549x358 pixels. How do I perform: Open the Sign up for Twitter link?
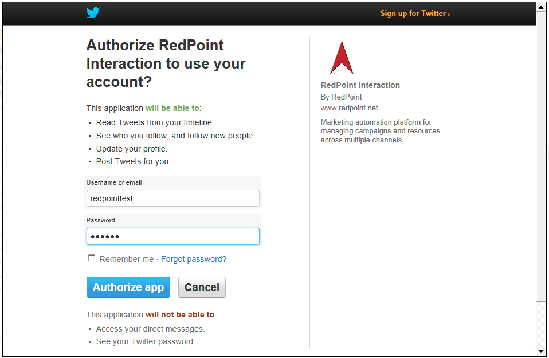pyautogui.click(x=415, y=14)
